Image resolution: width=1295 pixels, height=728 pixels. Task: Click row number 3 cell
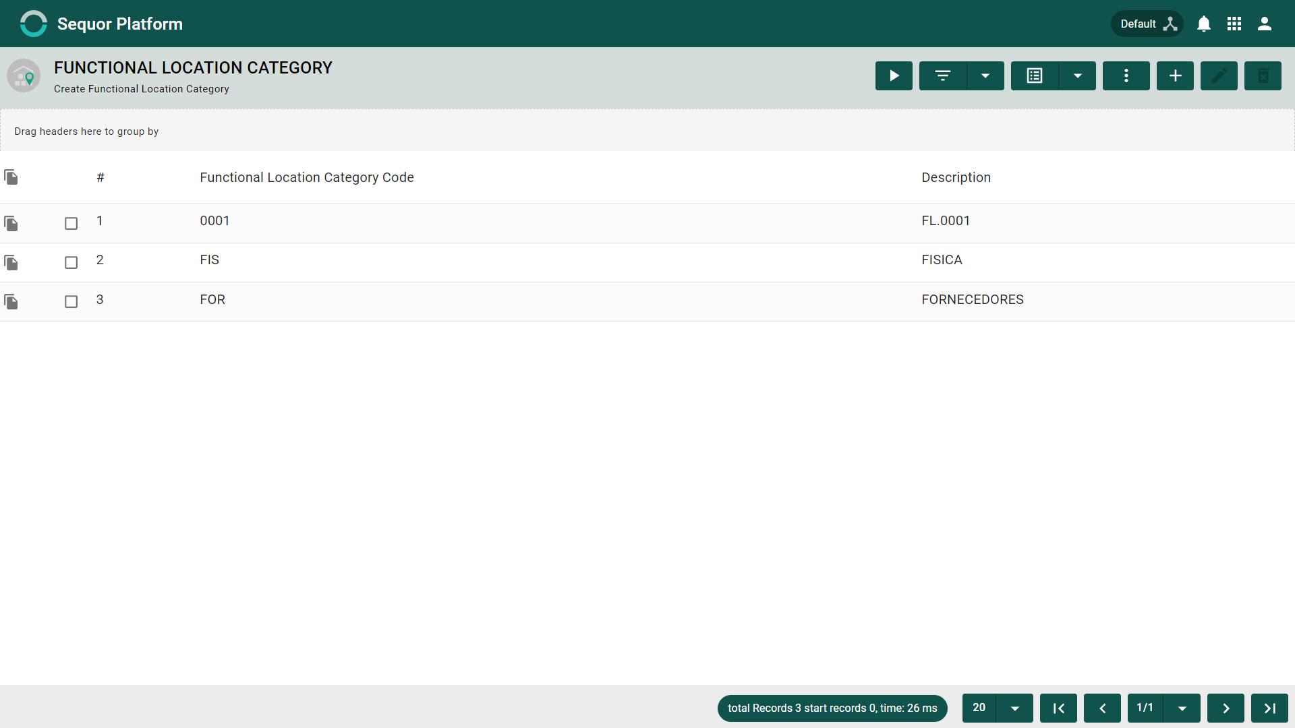[x=100, y=299]
